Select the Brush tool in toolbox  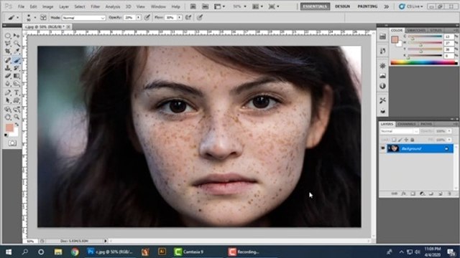[x=17, y=60]
